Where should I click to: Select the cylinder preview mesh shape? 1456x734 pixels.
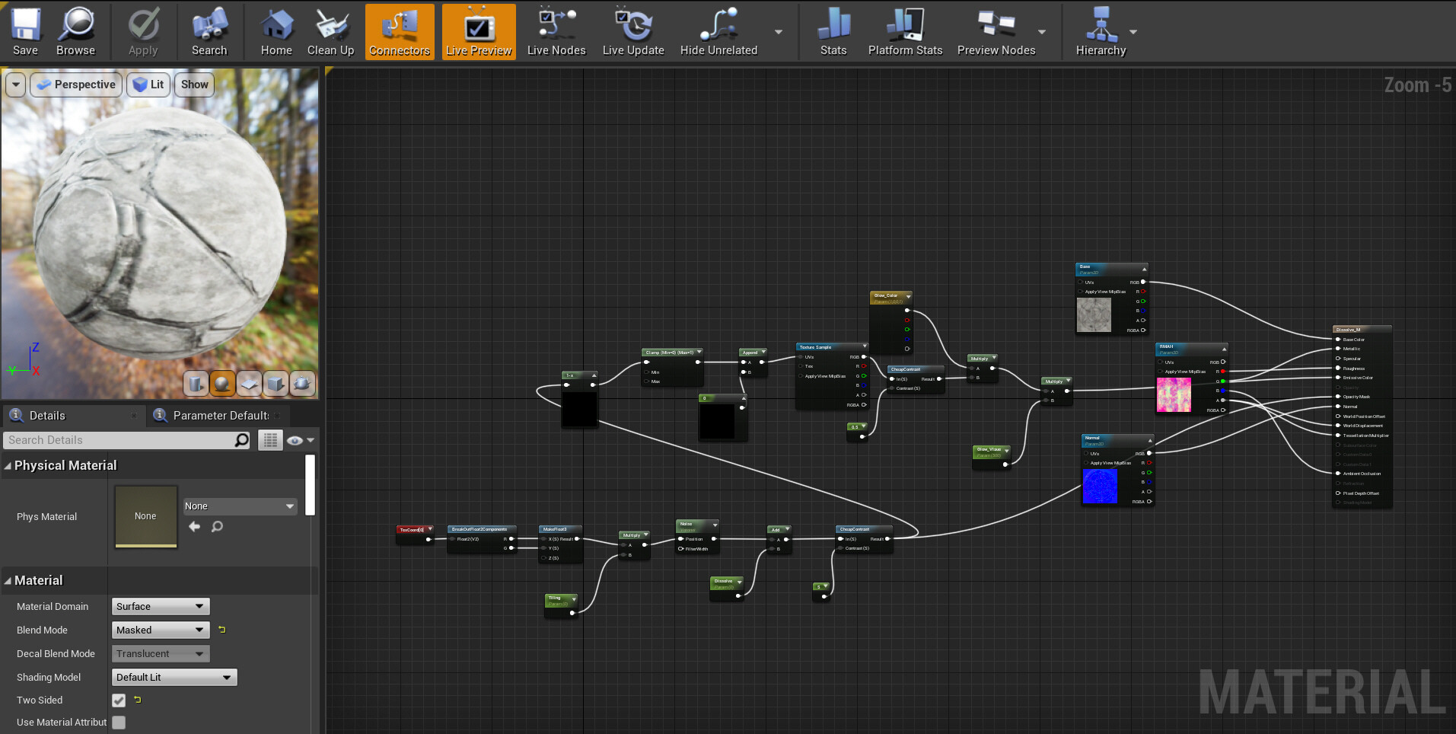coord(196,384)
